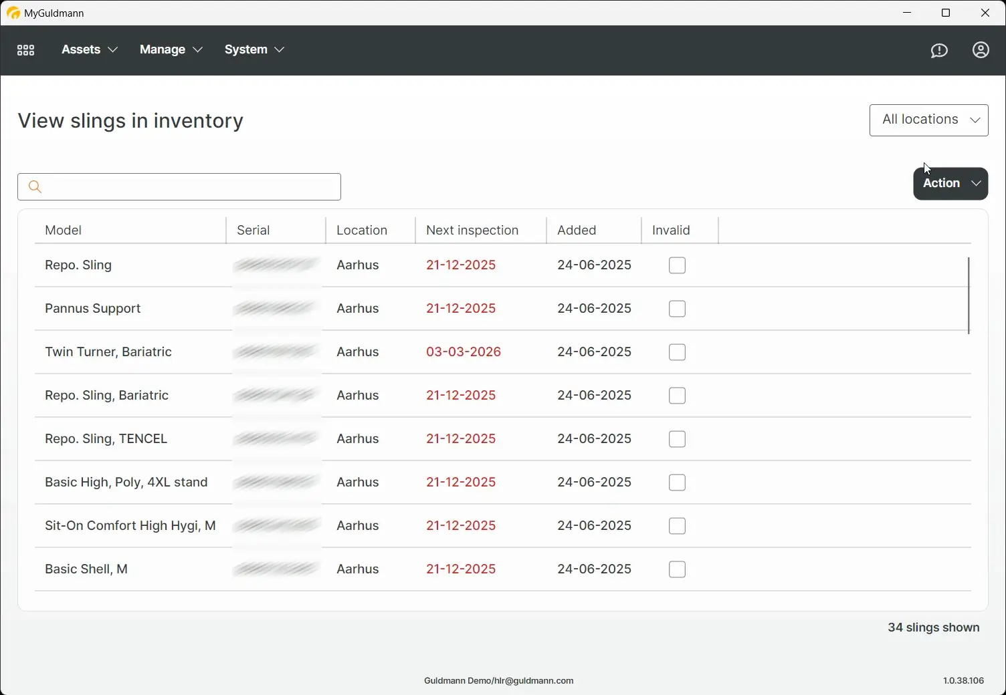Screen dimensions: 1006x695
Task: Mark Pannus Support as invalid
Action: coord(677,309)
